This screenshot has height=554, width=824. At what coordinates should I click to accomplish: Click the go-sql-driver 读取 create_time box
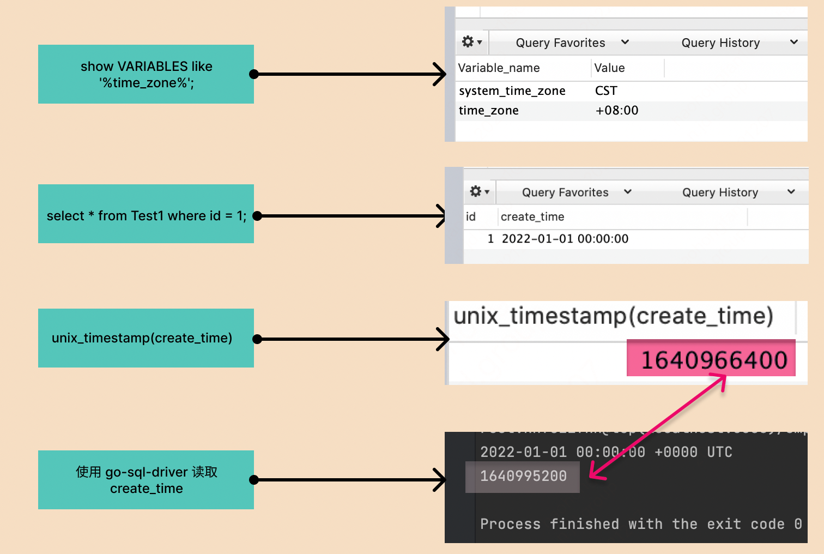[146, 480]
